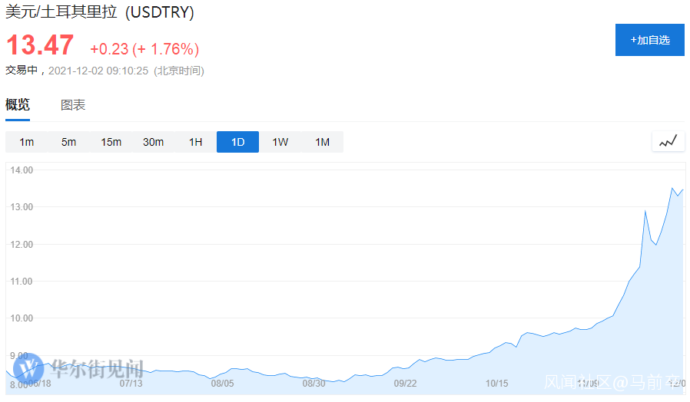Click the 12.00 y-axis label
The height and width of the screenshot is (402, 690).
click(22, 244)
